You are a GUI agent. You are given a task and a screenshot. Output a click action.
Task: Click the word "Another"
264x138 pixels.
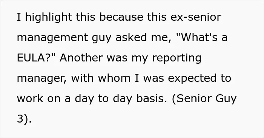click(x=81, y=58)
